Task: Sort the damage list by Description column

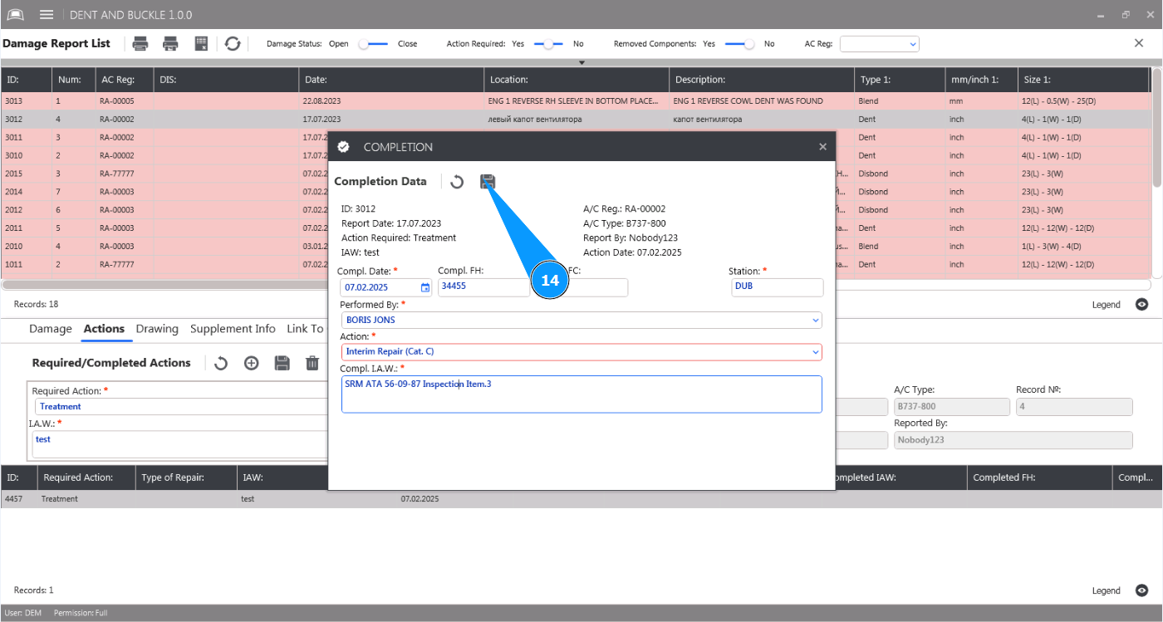Action: [762, 80]
